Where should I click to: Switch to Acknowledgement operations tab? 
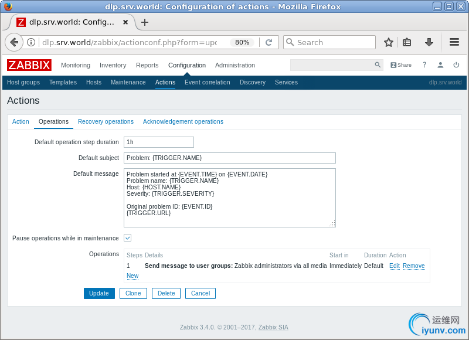click(183, 121)
